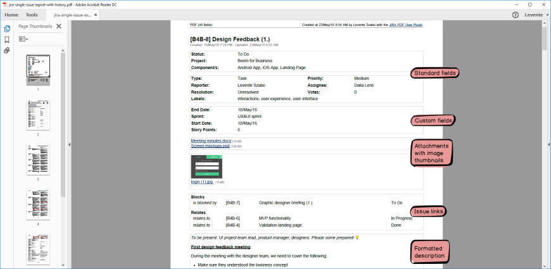Screen dimensions: 551x269
Task: Open the Bookmarks panel icon
Action: 7,39
